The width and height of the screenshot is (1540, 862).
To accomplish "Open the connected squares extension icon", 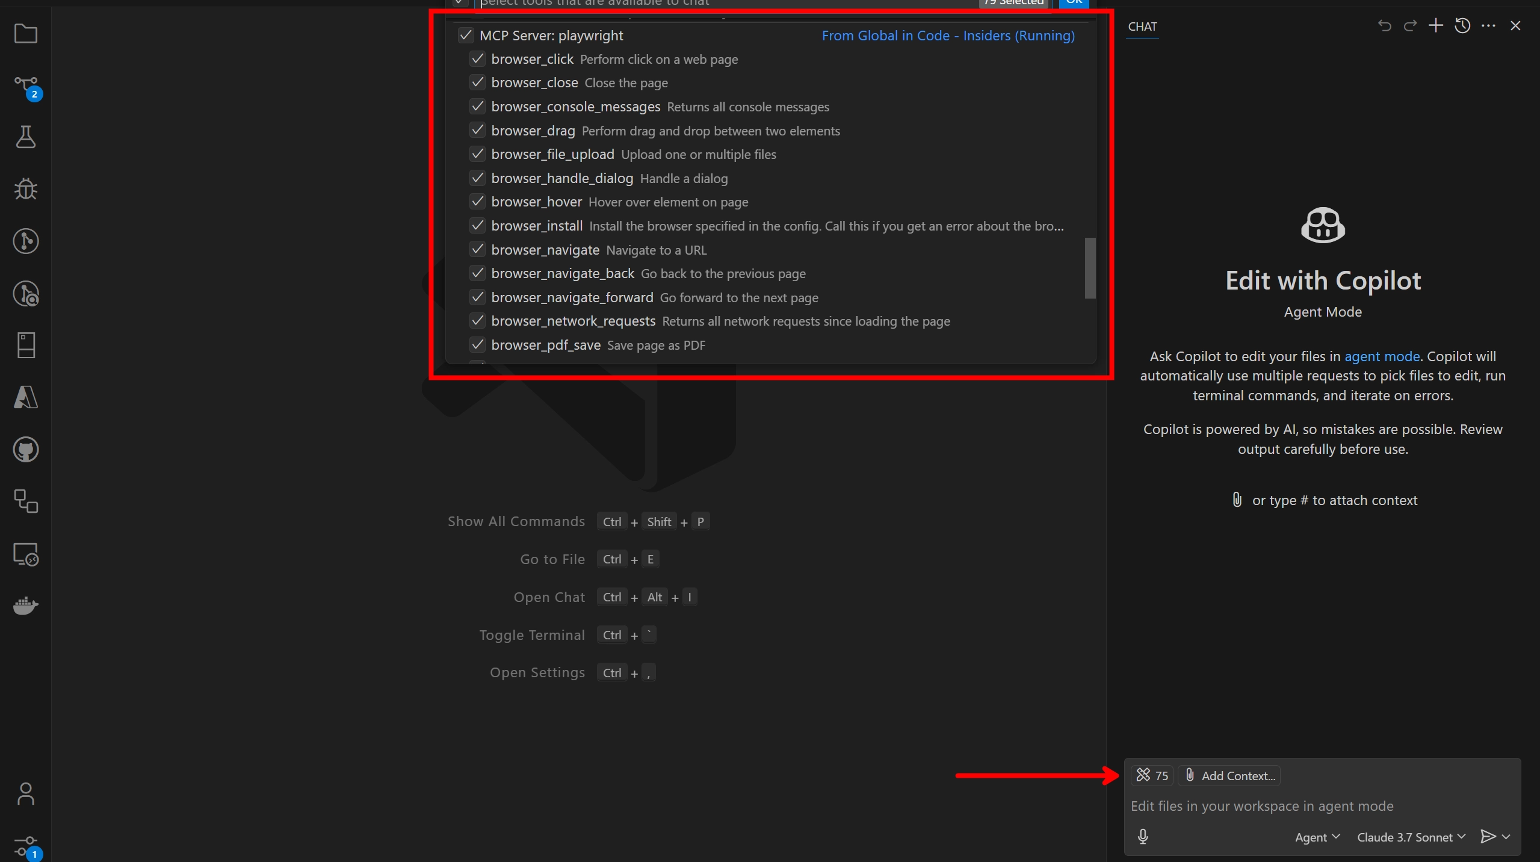I will [x=26, y=501].
